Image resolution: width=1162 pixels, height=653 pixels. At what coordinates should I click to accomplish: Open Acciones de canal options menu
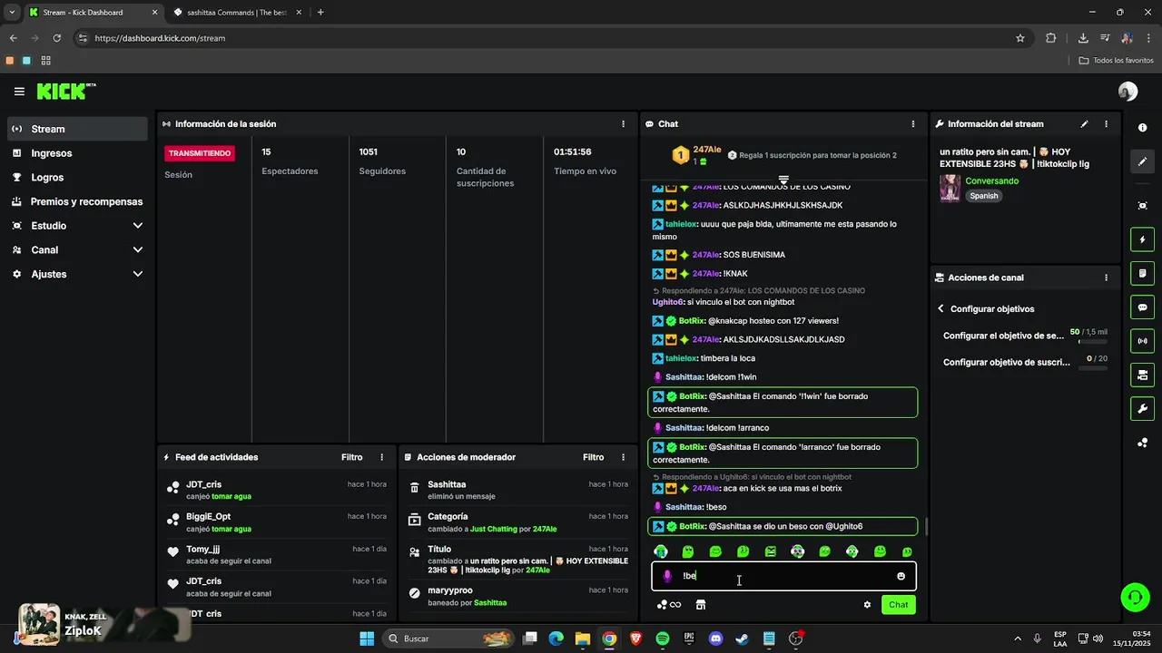(1106, 278)
